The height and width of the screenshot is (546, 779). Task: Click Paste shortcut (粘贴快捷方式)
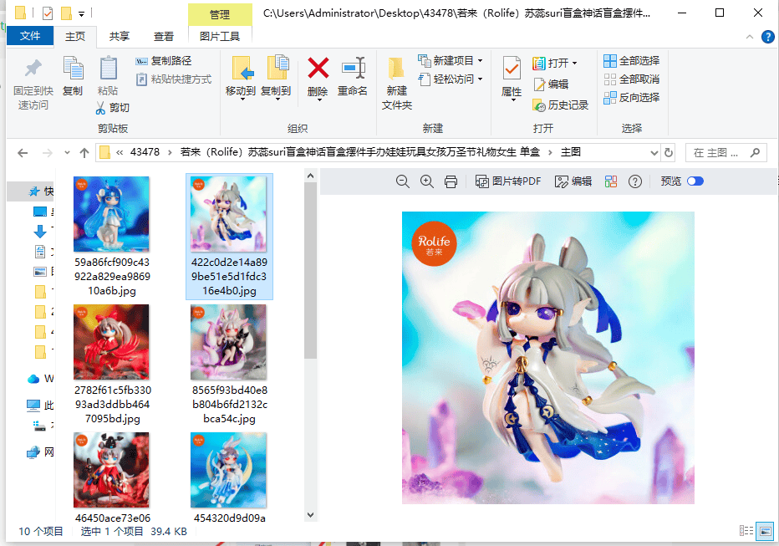coord(174,79)
